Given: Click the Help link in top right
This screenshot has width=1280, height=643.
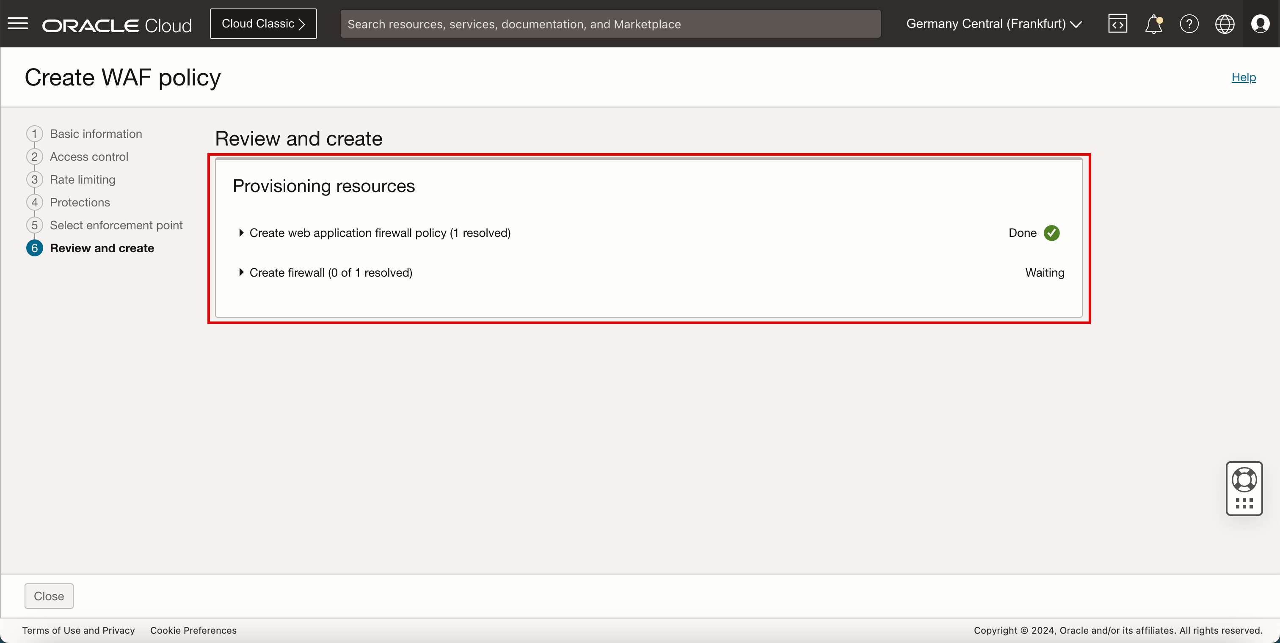Looking at the screenshot, I should click(x=1244, y=76).
